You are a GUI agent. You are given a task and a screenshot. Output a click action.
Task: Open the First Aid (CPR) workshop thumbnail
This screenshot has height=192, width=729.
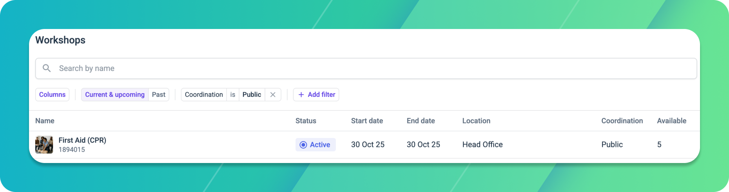click(x=44, y=145)
